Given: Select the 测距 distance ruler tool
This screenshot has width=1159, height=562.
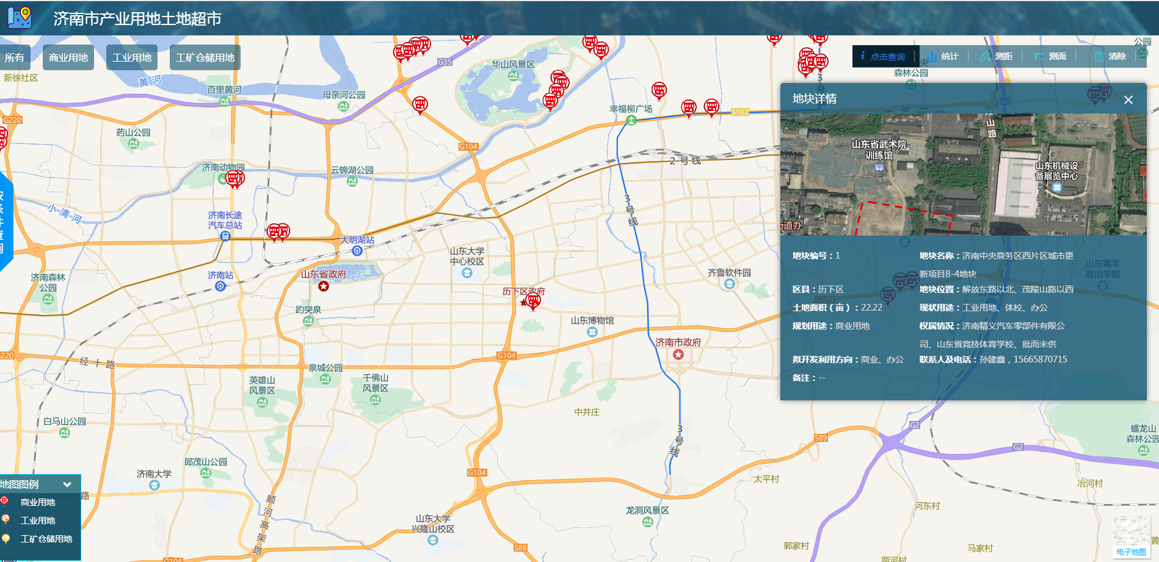Looking at the screenshot, I should click(996, 57).
